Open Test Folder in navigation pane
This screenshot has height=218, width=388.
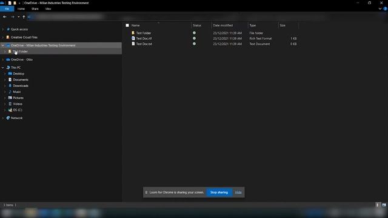[x=20, y=51]
